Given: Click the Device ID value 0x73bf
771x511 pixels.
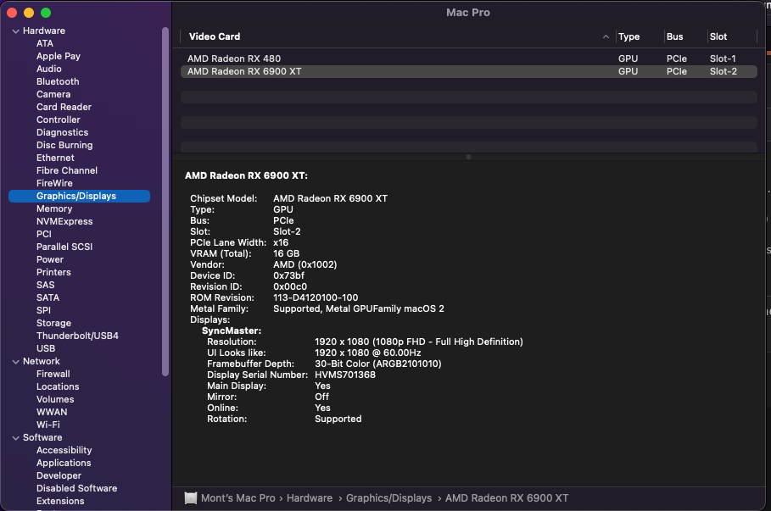Looking at the screenshot, I should [288, 275].
